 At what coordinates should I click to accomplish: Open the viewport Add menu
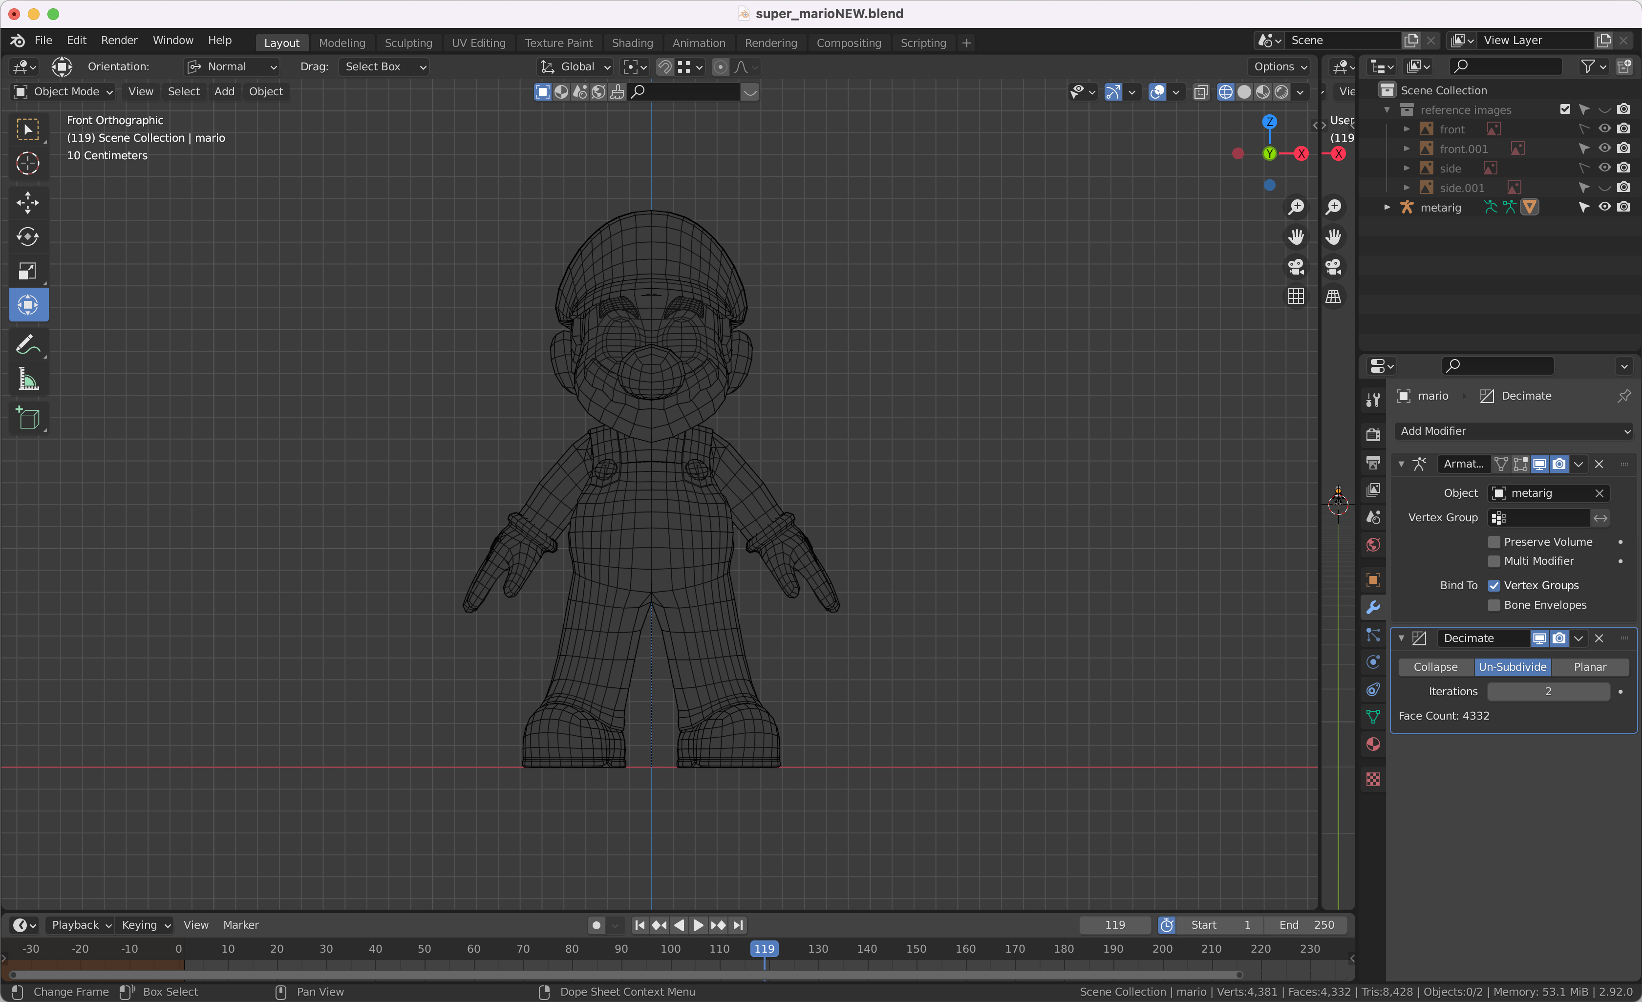[224, 92]
